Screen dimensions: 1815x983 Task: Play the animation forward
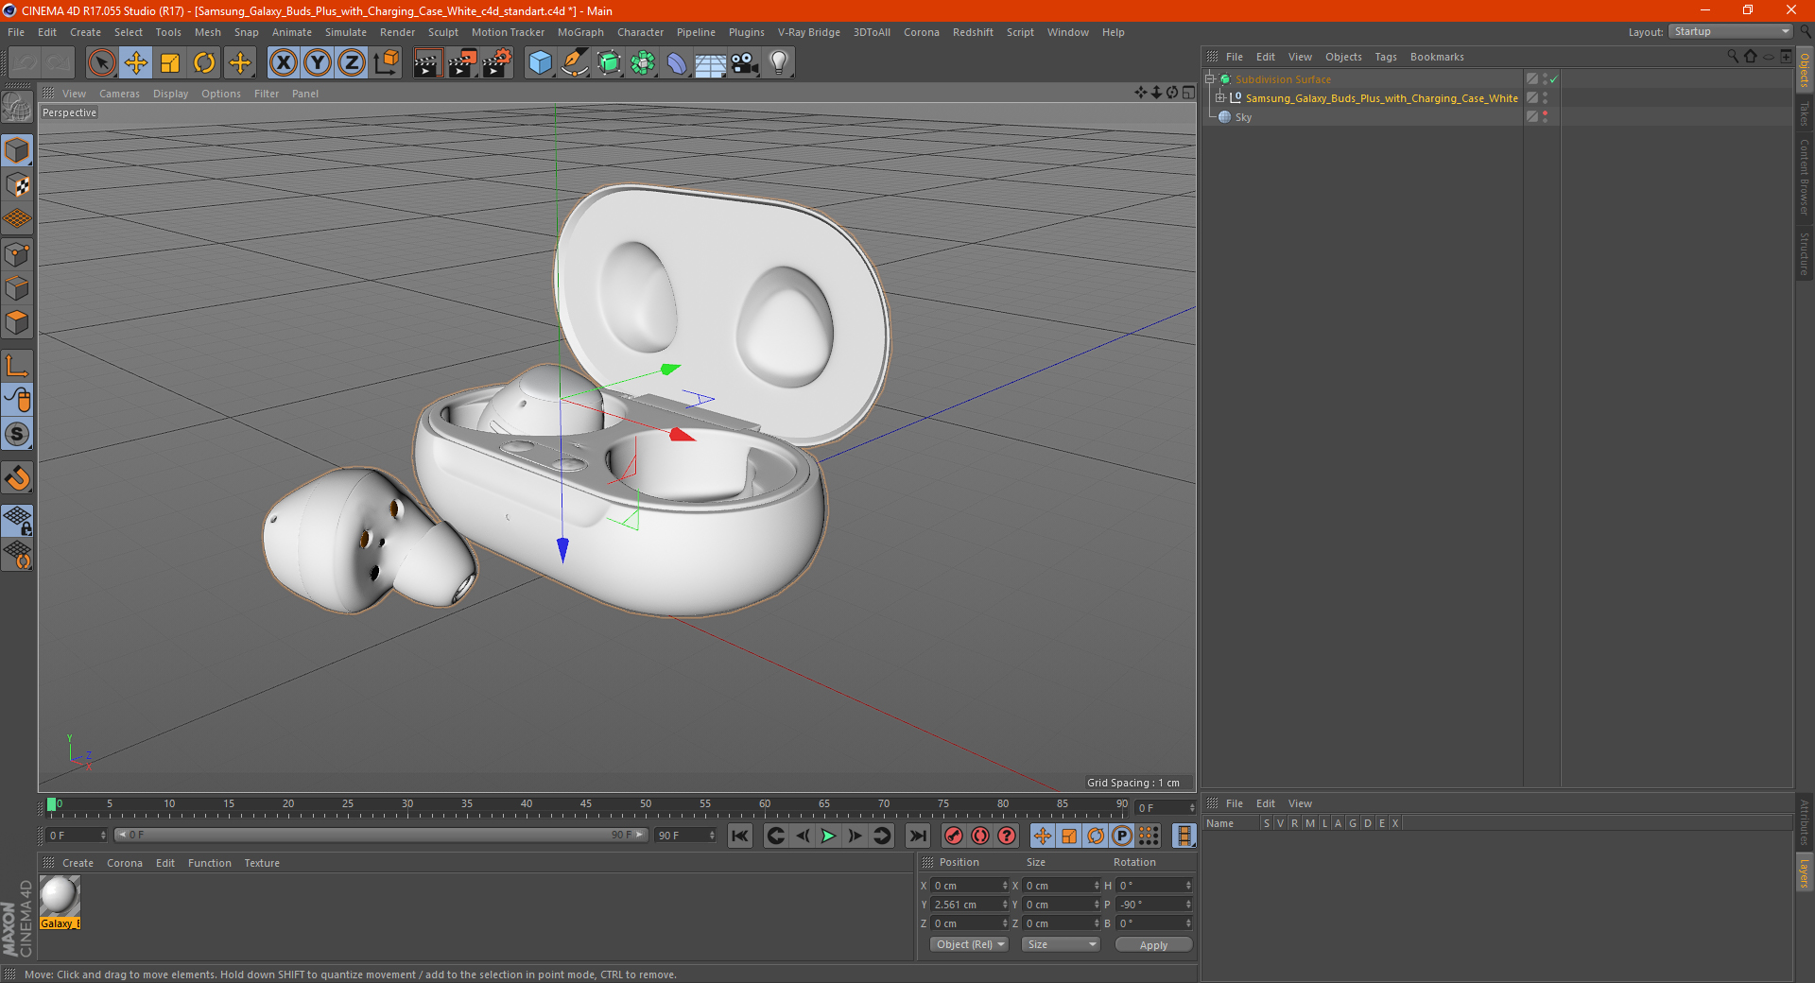coord(829,836)
